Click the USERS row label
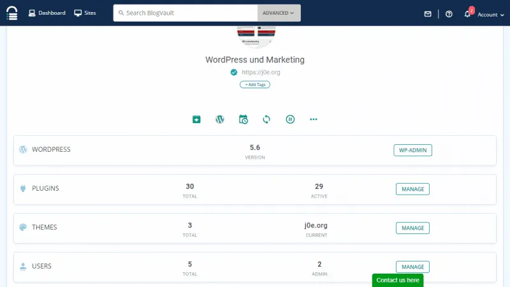 (x=41, y=266)
